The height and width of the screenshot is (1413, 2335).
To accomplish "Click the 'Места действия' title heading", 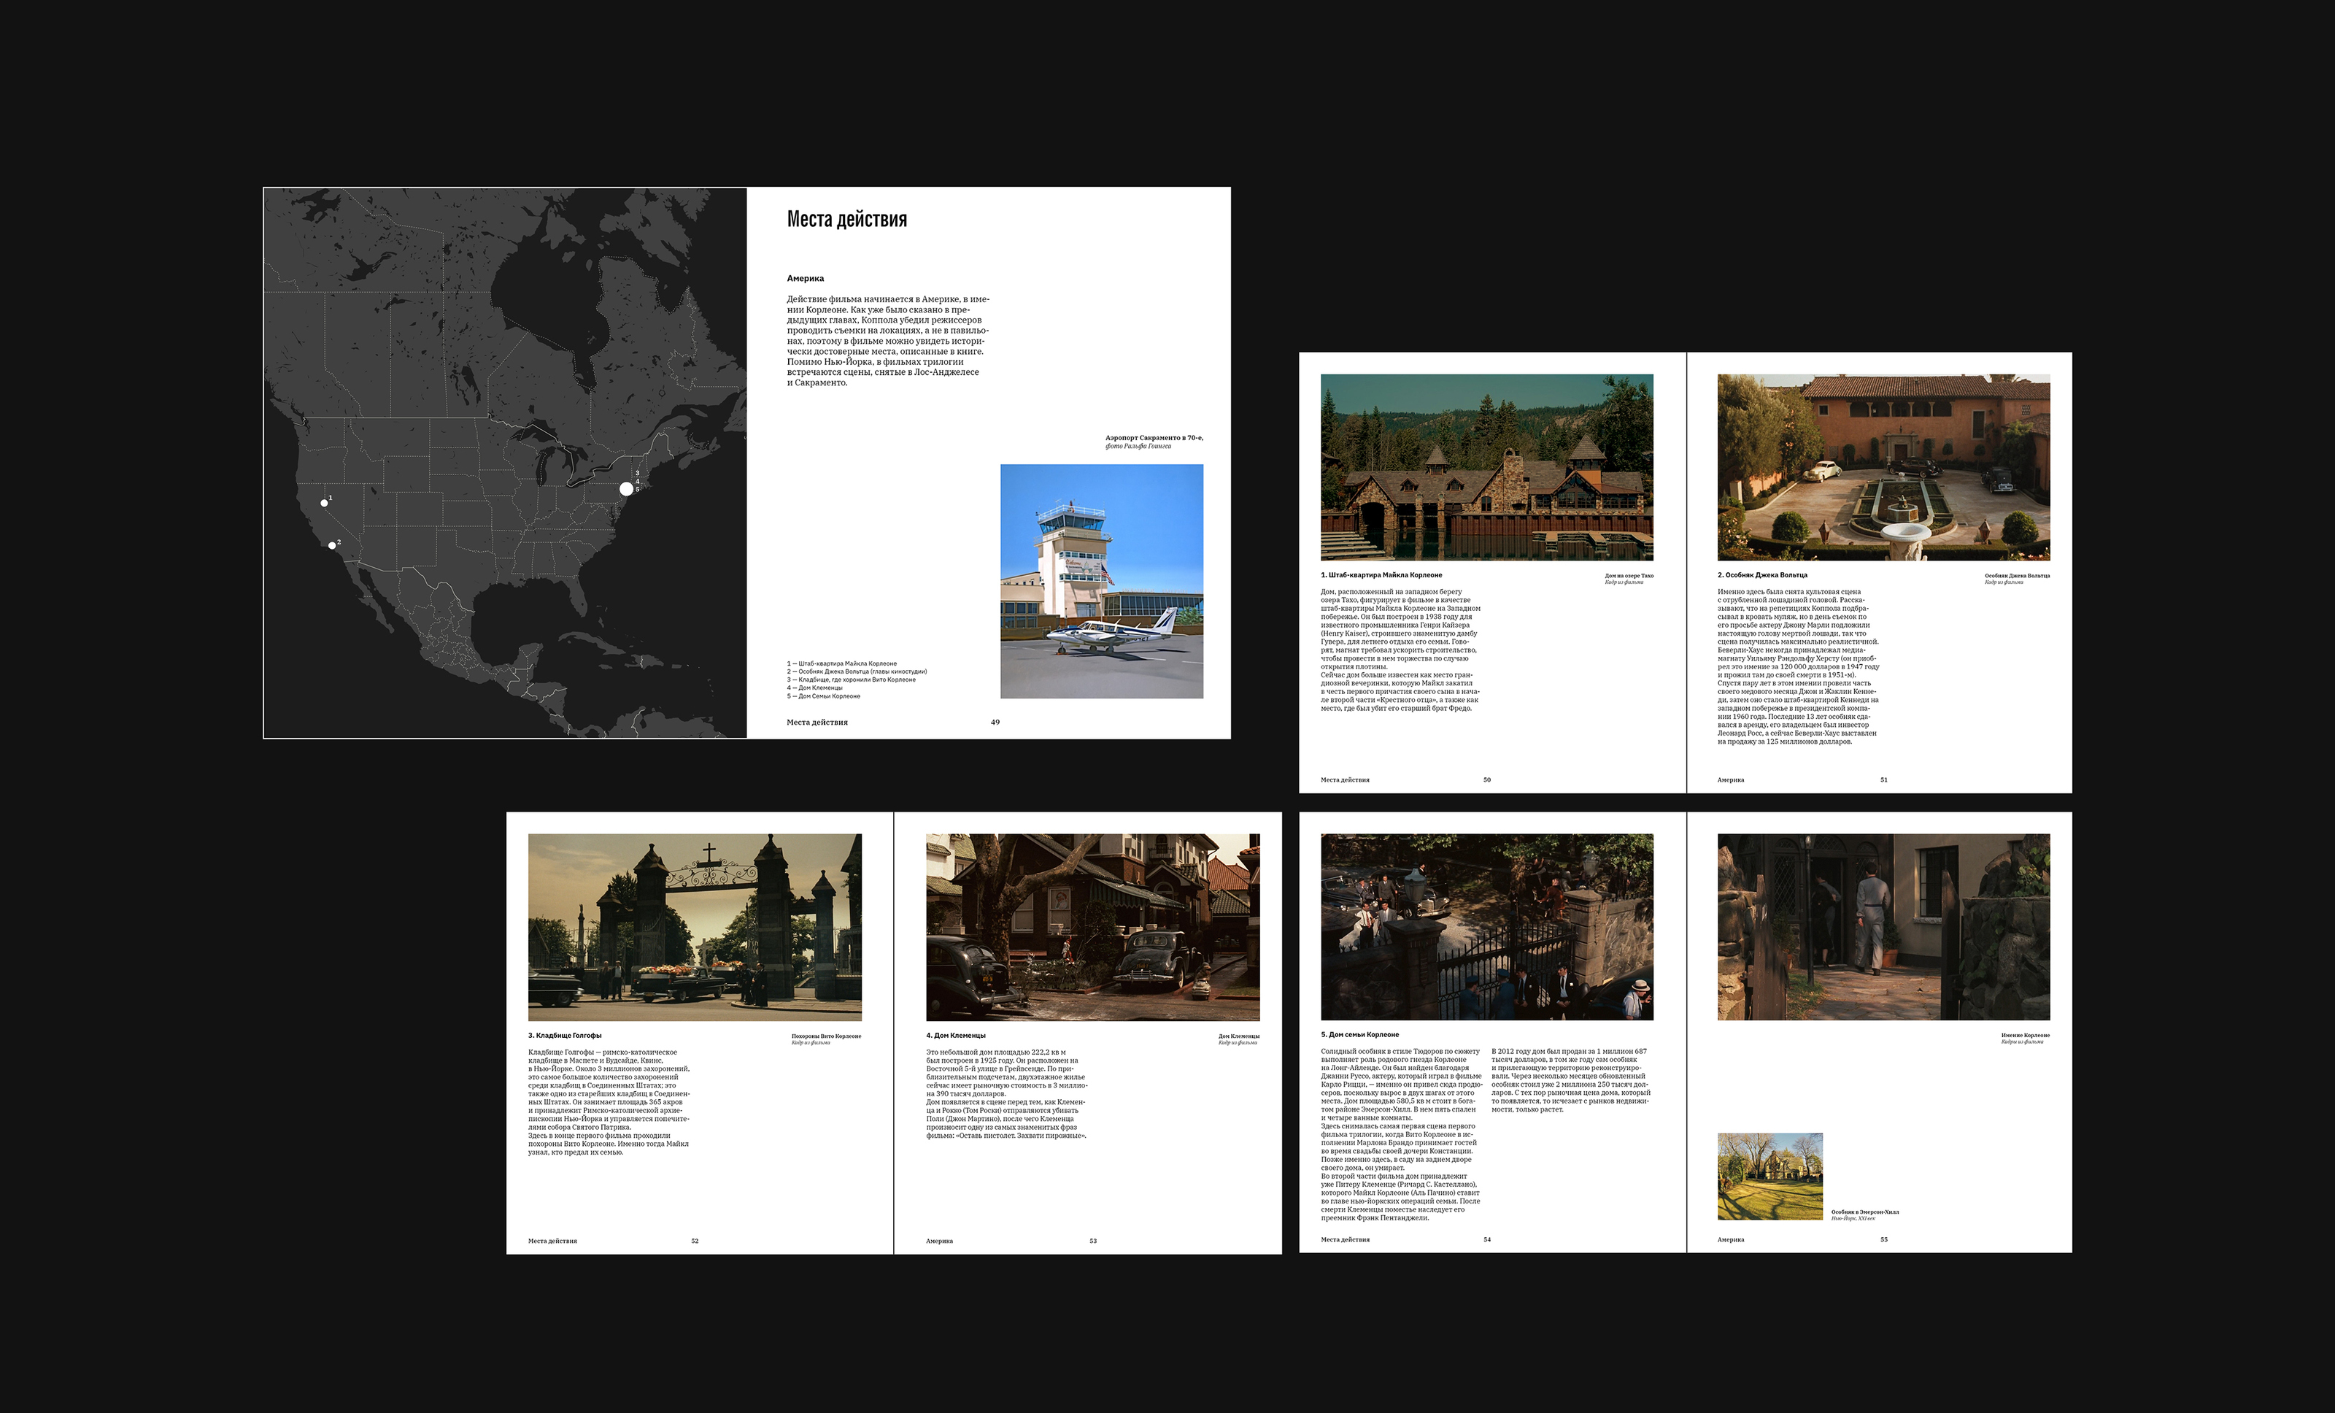I will point(846,220).
